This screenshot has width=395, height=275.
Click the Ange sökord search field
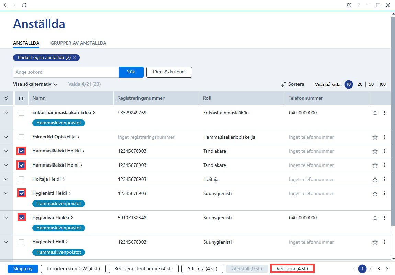[x=66, y=72]
